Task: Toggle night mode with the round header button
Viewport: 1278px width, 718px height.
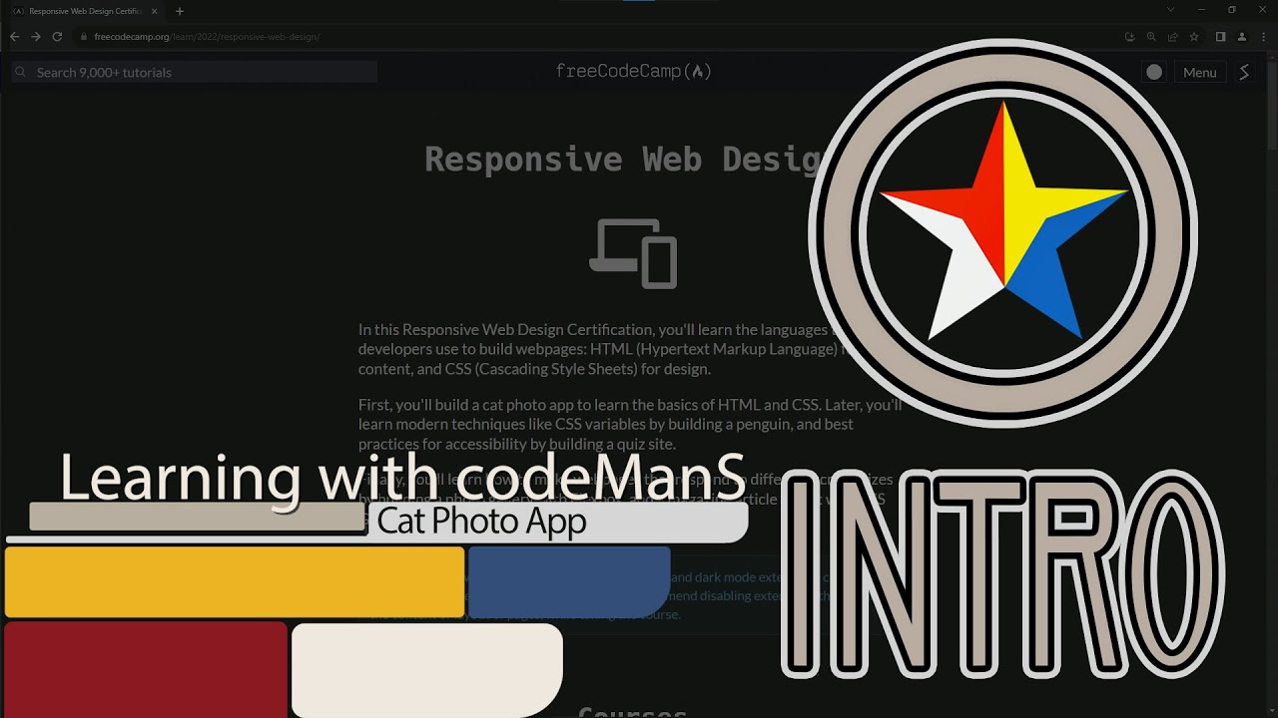Action: pyautogui.click(x=1154, y=72)
